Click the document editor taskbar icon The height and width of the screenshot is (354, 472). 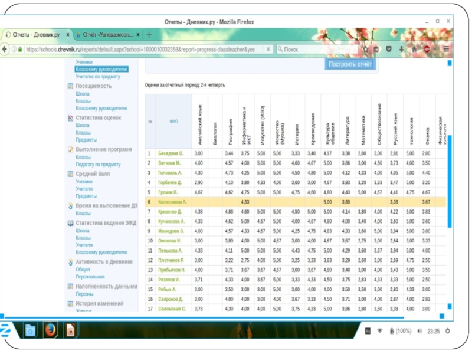click(70, 330)
